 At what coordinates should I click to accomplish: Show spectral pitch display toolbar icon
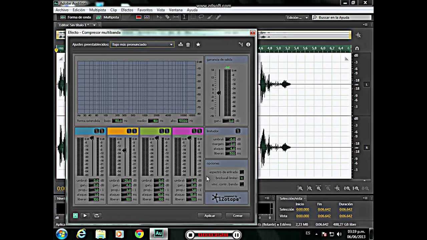[147, 17]
